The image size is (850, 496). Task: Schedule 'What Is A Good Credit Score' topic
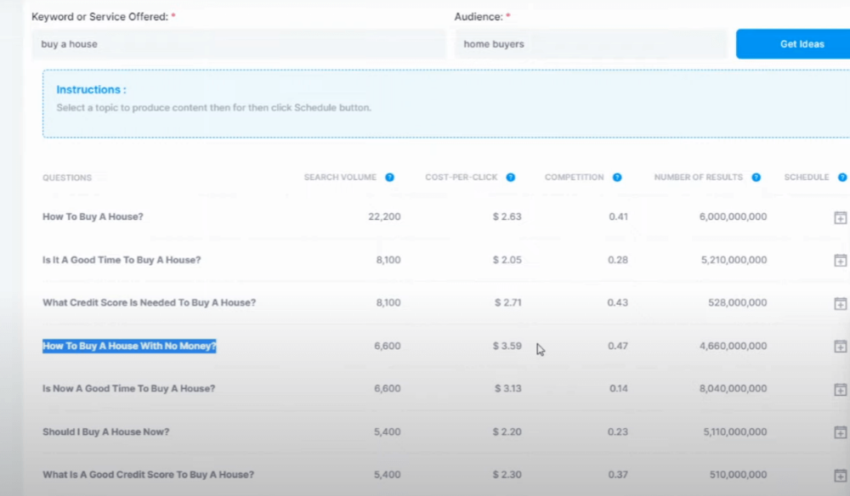(x=840, y=476)
